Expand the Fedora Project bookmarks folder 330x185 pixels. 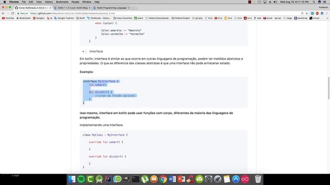click(x=181, y=18)
